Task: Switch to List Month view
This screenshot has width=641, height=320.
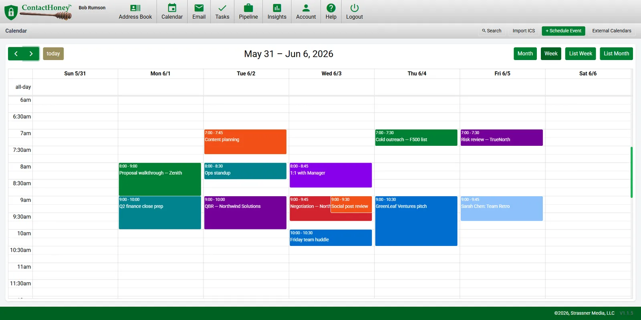Action: [616, 54]
